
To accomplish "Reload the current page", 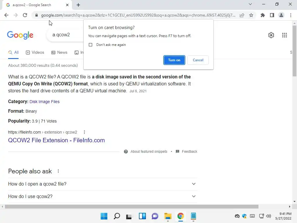I will click(25, 15).
